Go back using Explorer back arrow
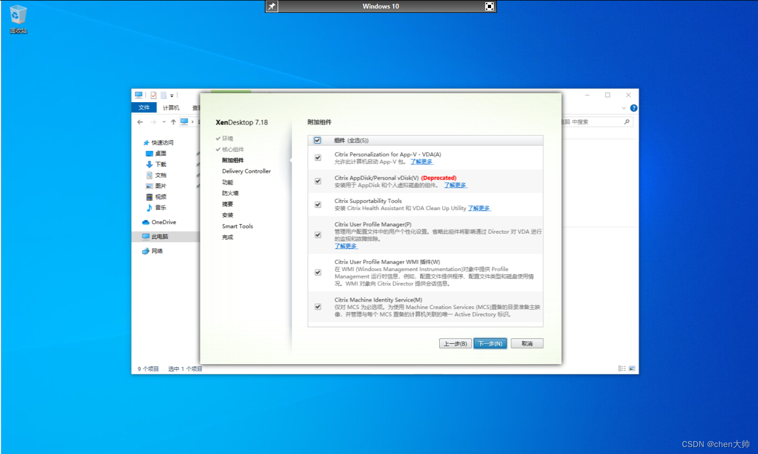 140,122
